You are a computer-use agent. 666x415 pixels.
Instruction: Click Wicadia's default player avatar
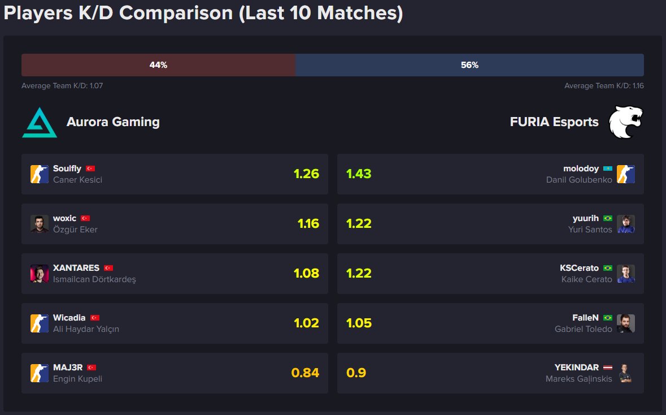tap(40, 323)
